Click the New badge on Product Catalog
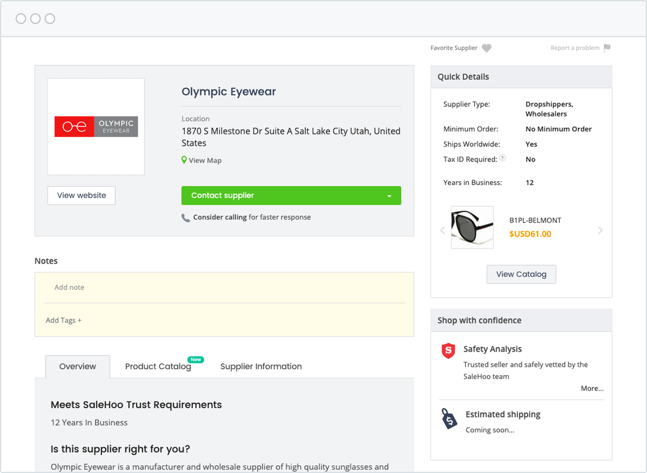The height and width of the screenshot is (473, 647). point(196,360)
